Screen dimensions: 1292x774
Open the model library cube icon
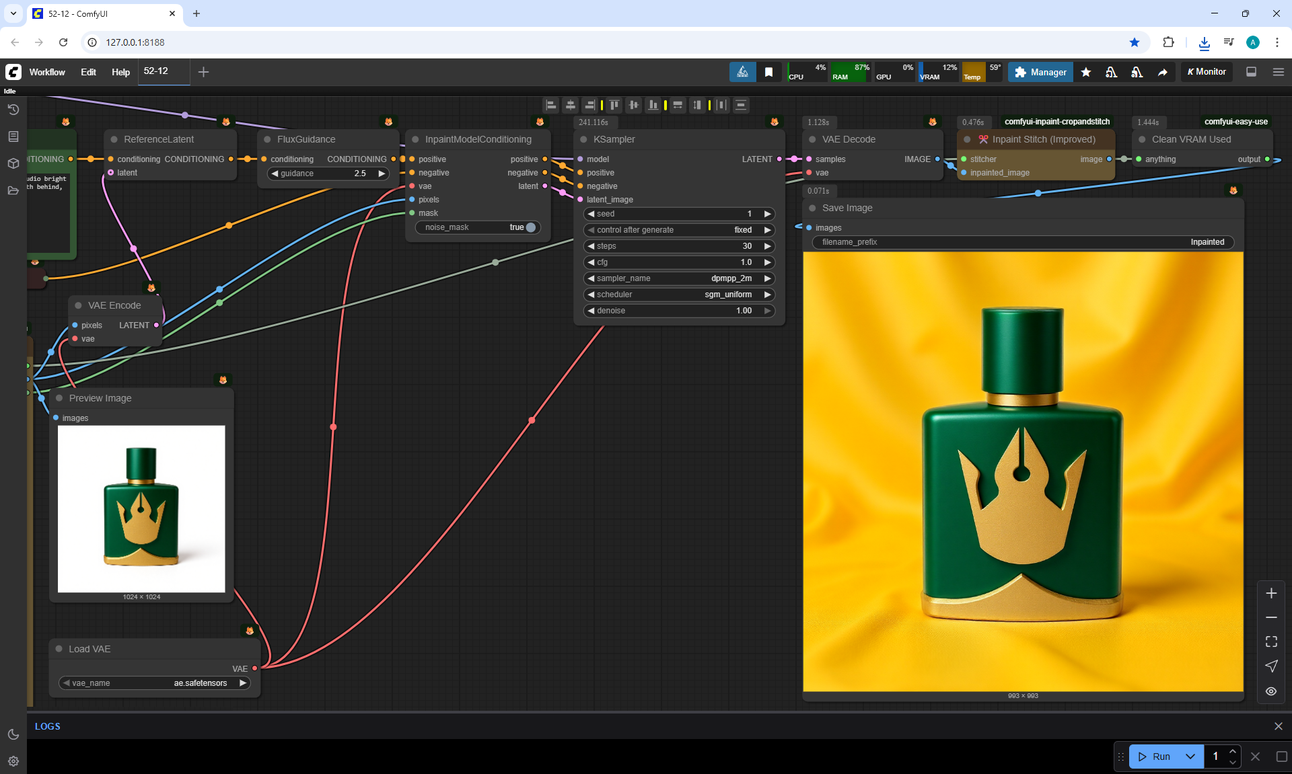coord(13,163)
